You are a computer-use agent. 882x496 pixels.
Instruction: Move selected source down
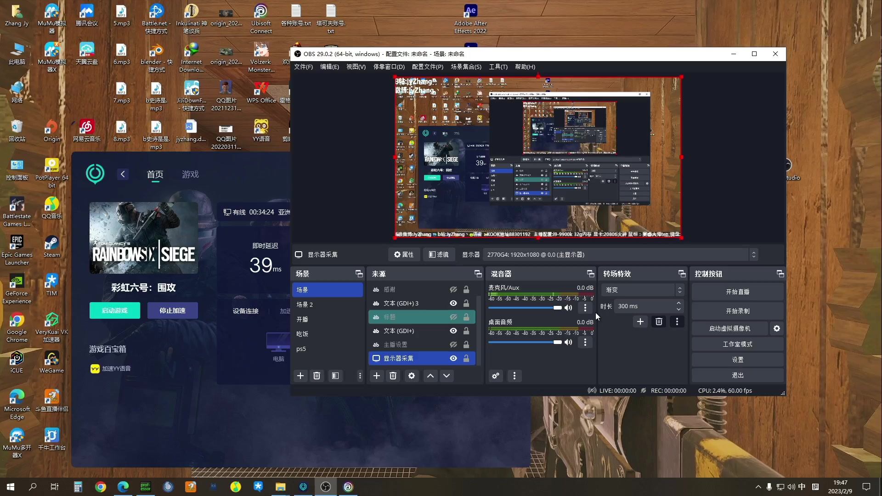(x=447, y=376)
